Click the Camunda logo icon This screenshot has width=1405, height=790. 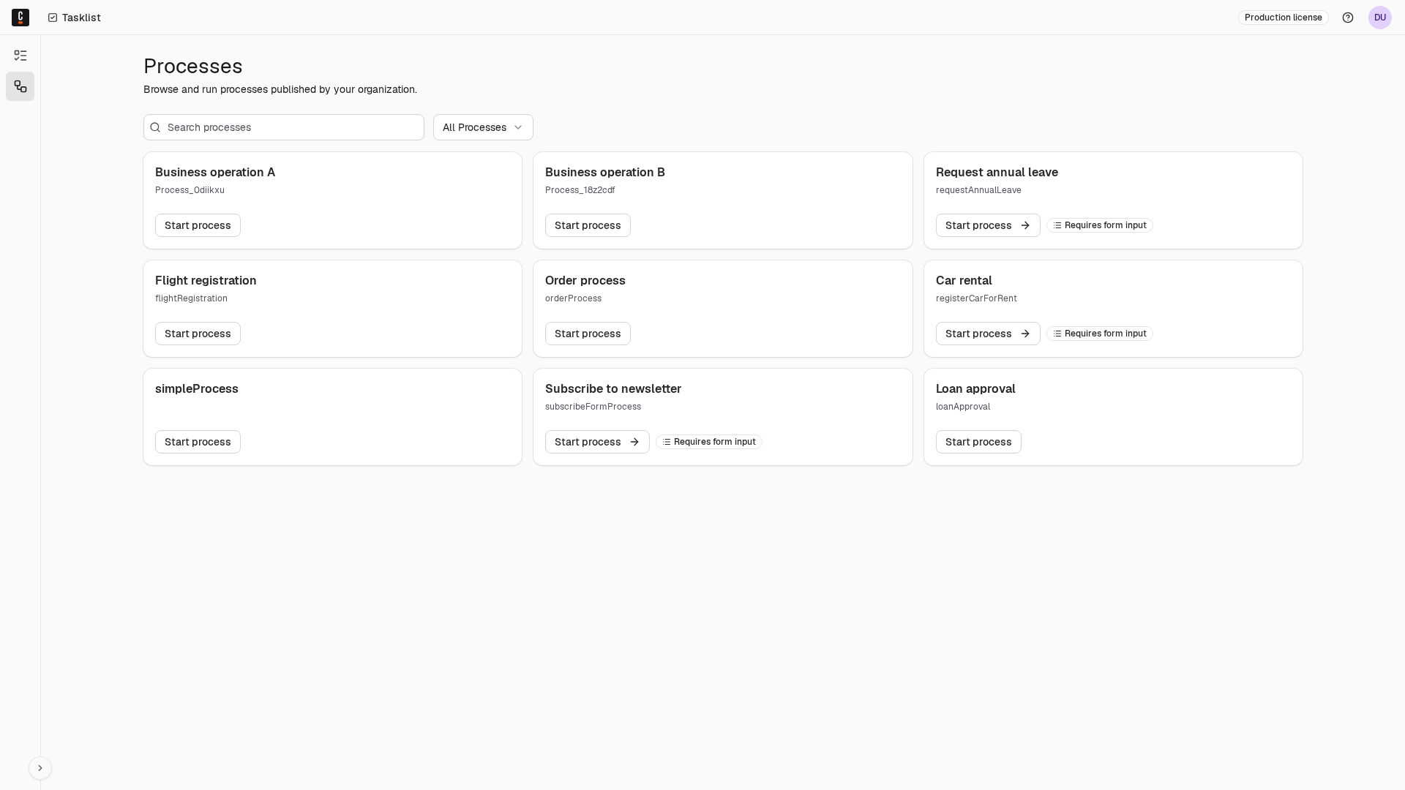(20, 18)
